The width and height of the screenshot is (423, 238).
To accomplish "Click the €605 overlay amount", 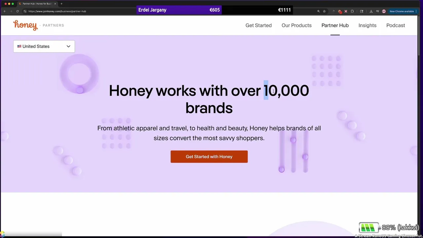I will tap(214, 10).
